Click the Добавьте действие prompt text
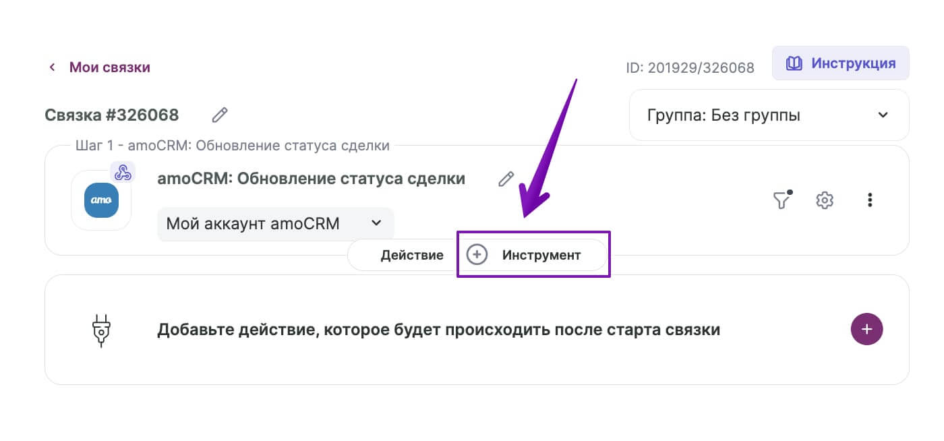 pos(438,330)
